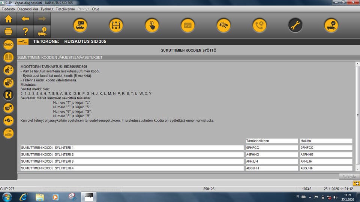Click scrollbar up arrow in content panel

pos(357,64)
